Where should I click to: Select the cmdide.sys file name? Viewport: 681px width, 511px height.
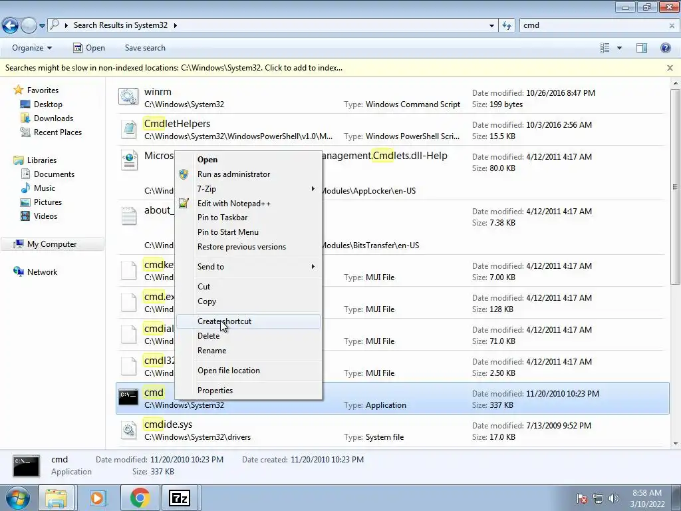(x=168, y=425)
